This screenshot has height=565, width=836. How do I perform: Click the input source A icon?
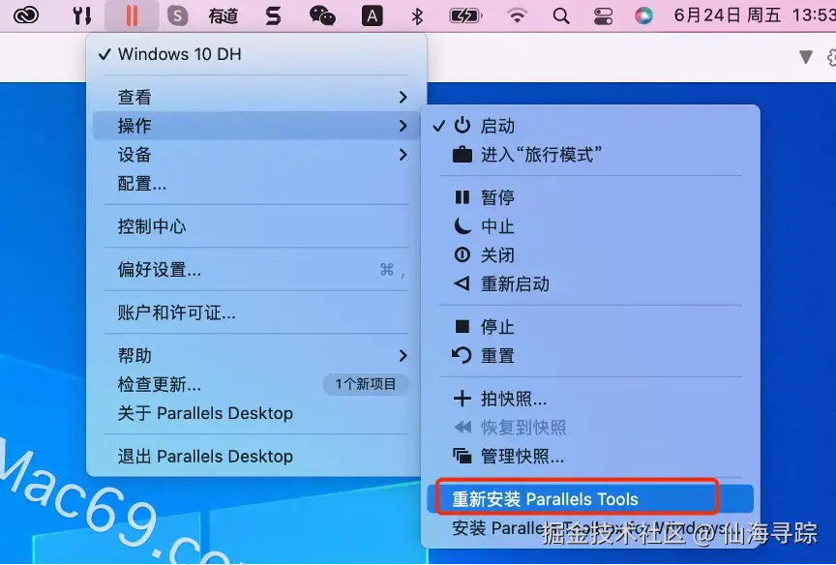[373, 16]
